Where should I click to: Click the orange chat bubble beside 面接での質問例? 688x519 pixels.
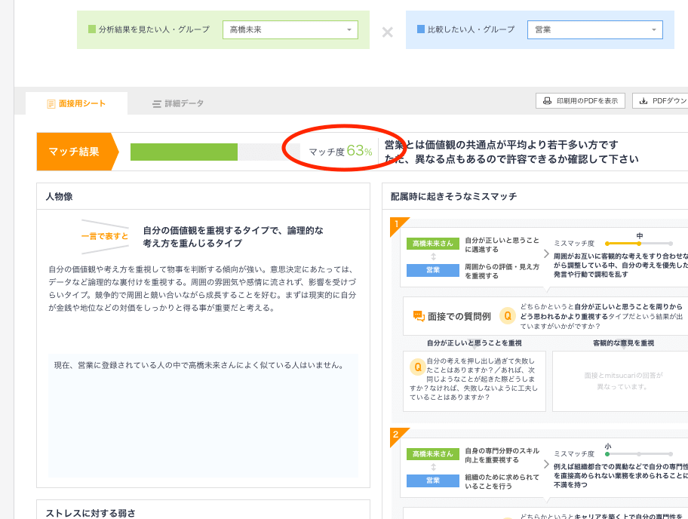tap(418, 315)
